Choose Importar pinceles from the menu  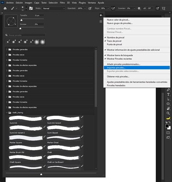coord(137,68)
